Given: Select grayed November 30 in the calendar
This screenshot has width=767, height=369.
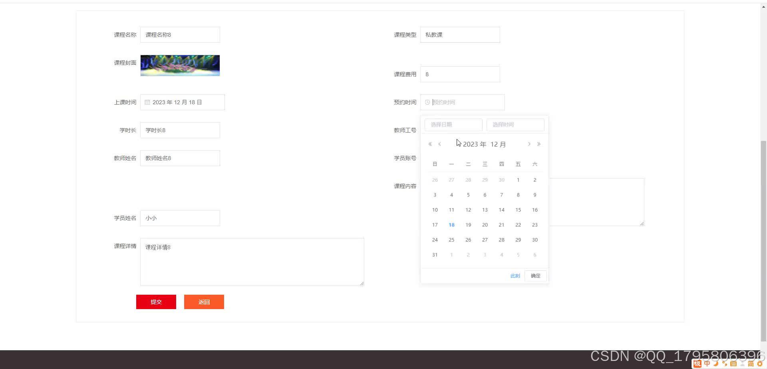Looking at the screenshot, I should click(501, 180).
